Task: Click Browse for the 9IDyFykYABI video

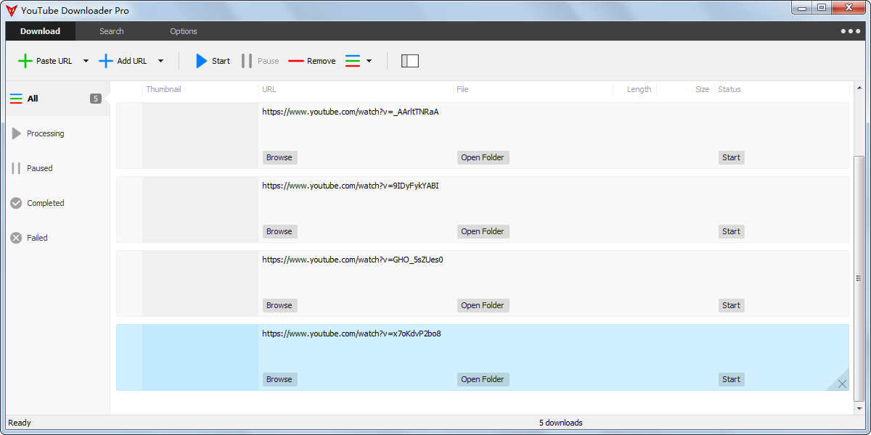Action: pyautogui.click(x=279, y=231)
